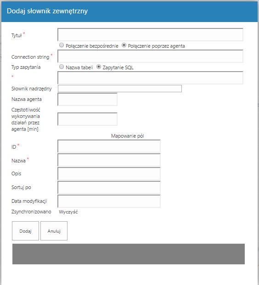Open the Słownik nadrzędny selection field
Image resolution: width=259 pixels, height=285 pixels.
[x=120, y=89]
